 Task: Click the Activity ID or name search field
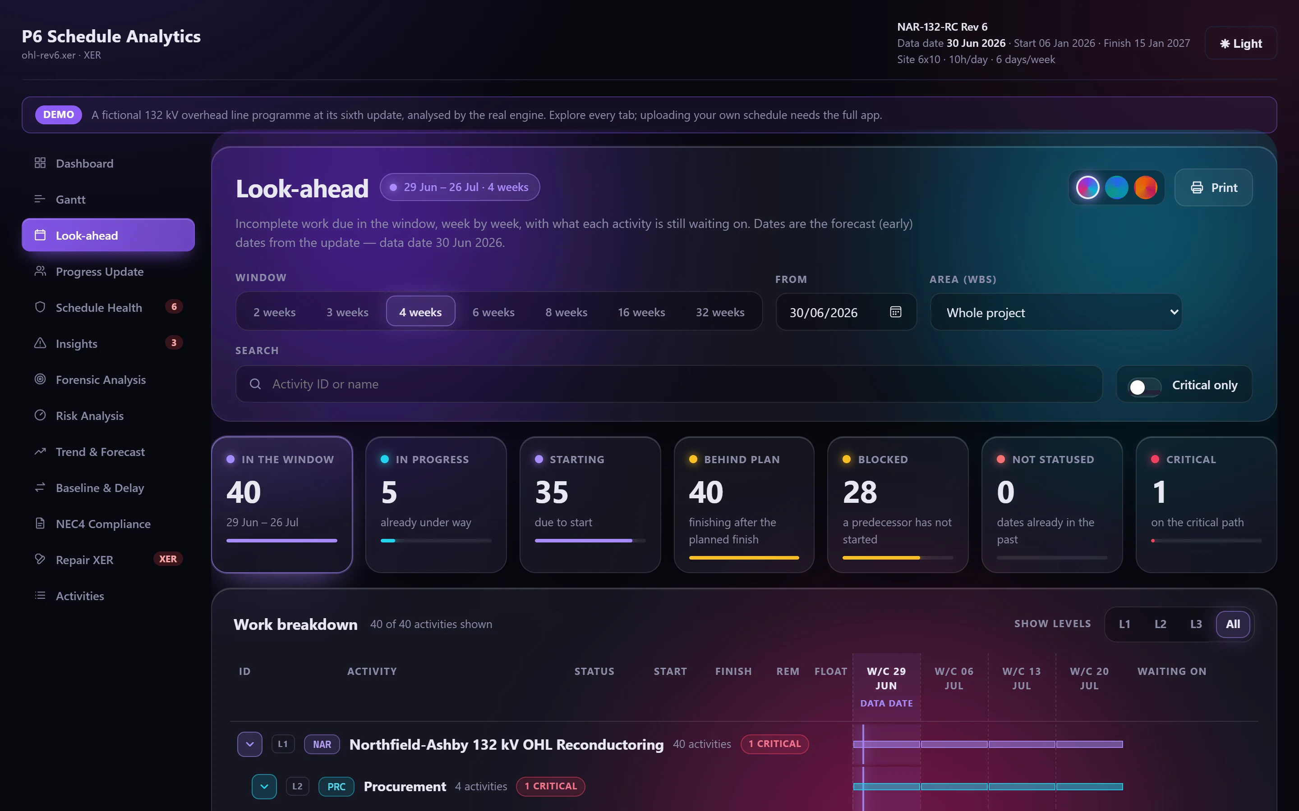669,383
